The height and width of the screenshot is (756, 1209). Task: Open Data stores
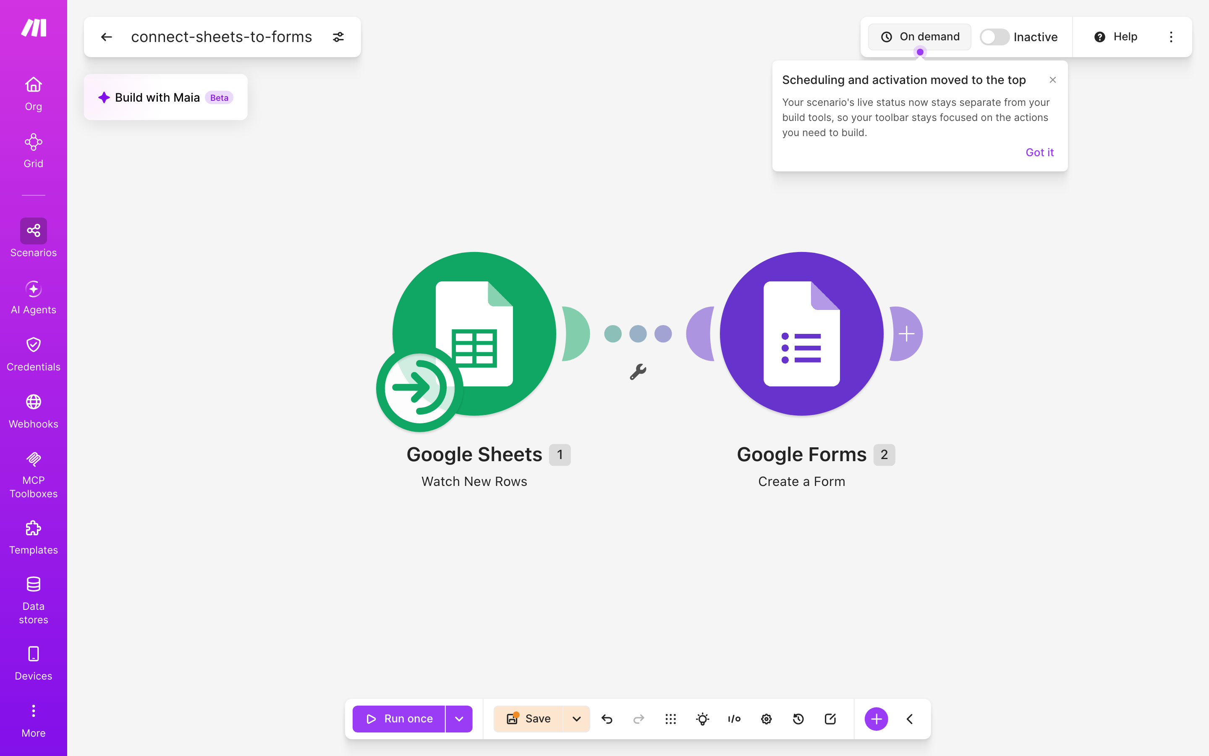click(x=34, y=601)
